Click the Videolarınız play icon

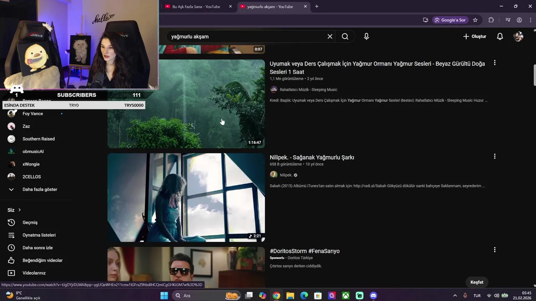(x=11, y=273)
